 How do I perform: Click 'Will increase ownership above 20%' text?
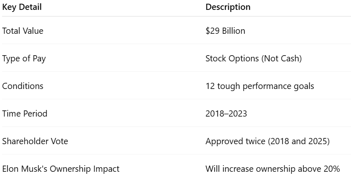click(272, 169)
